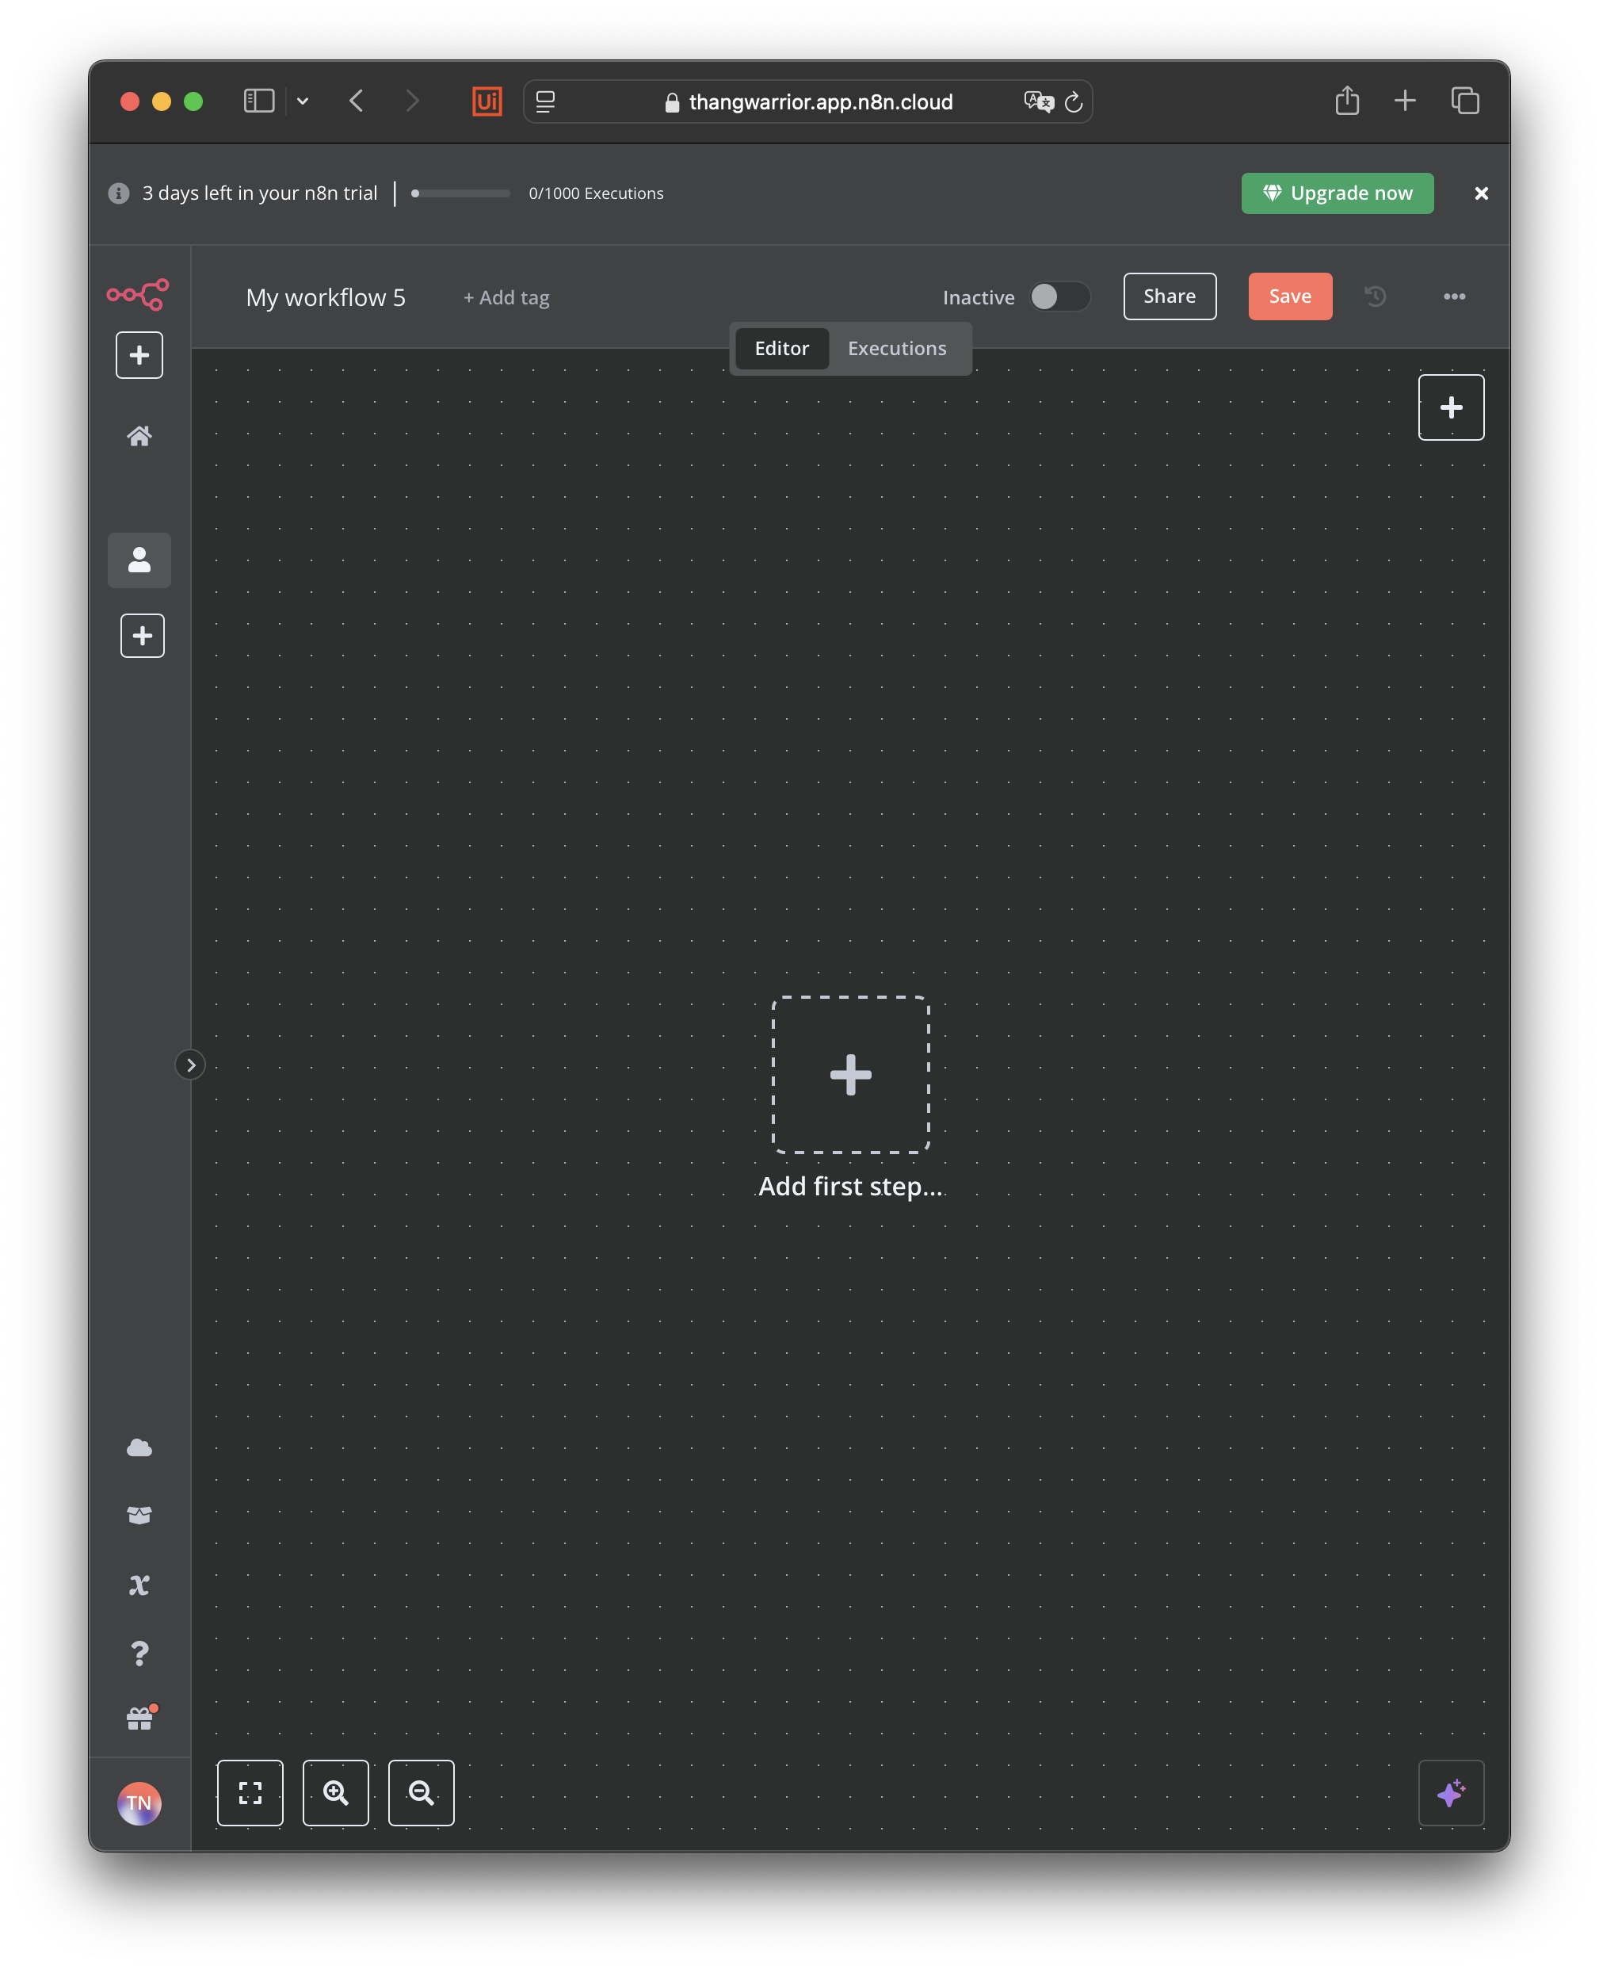Open the Help question mark icon

(x=139, y=1653)
